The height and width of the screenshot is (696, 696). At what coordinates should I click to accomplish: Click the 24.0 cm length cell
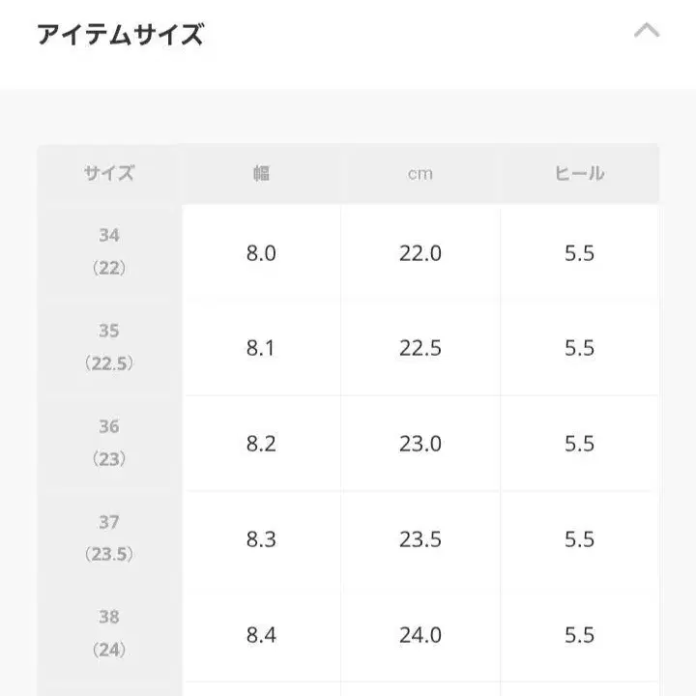click(420, 635)
